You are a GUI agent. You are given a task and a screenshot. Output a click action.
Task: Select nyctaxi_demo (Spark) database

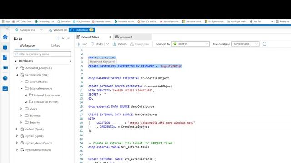coord(39,143)
